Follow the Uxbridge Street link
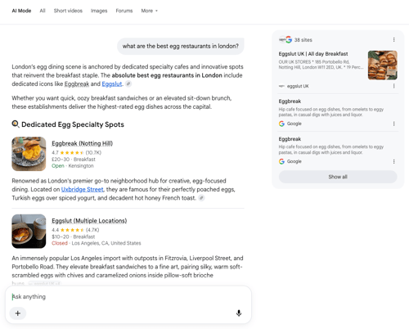 click(x=83, y=189)
